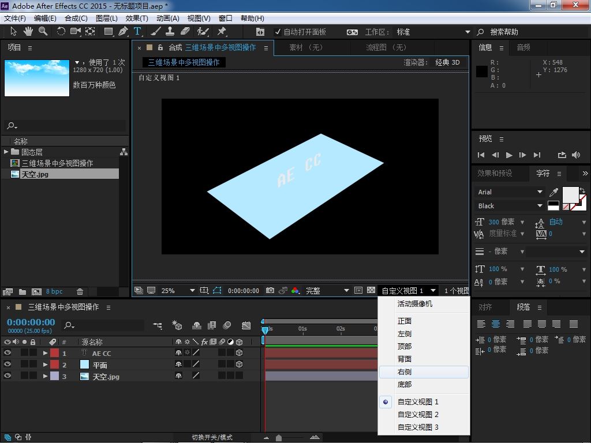591x443 pixels.
Task: Open workspace 标准 dropdown
Action: (432, 32)
